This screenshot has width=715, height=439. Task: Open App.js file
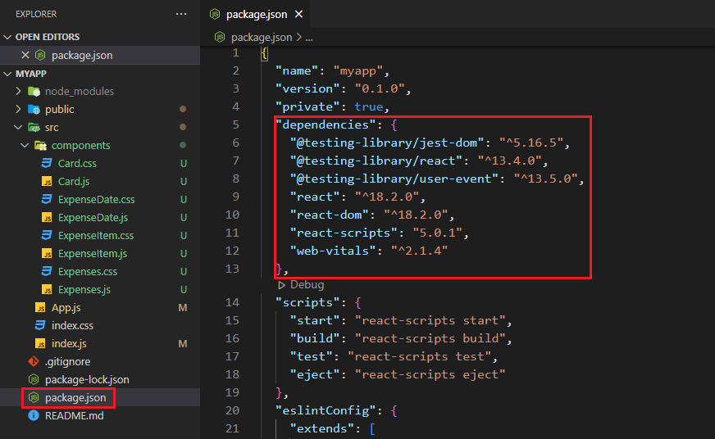pos(66,308)
